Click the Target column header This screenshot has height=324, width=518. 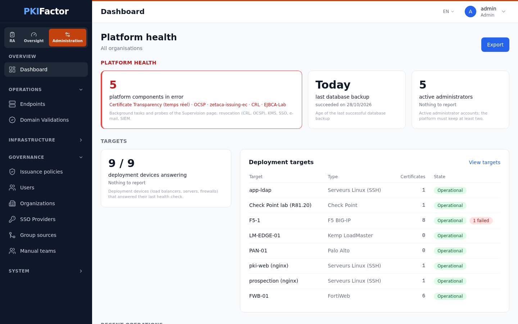coord(256,177)
